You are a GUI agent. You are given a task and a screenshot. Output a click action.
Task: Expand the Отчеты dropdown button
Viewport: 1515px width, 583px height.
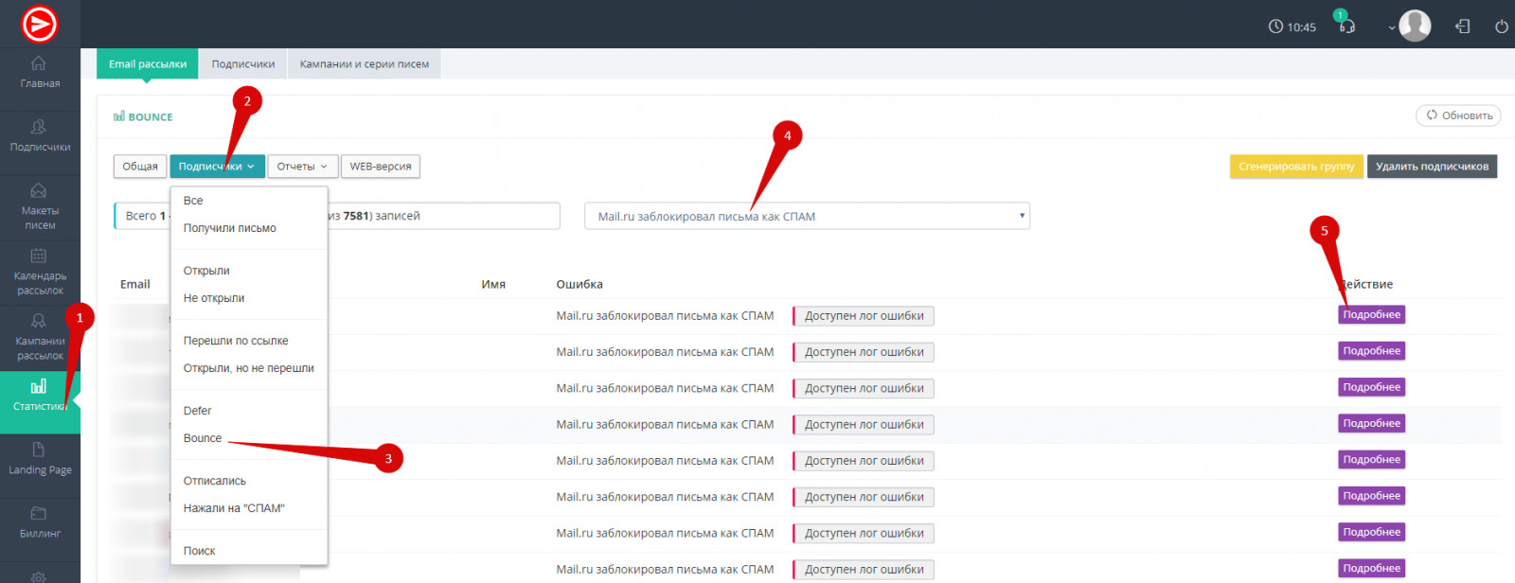point(302,167)
